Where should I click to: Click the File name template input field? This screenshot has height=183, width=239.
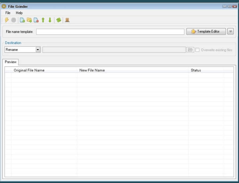(110, 32)
